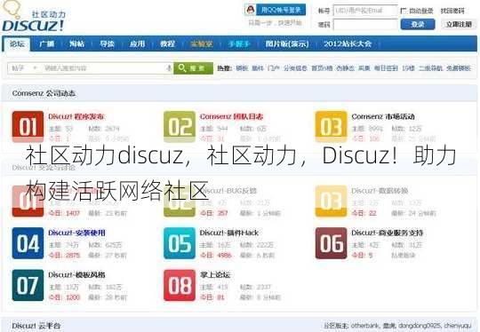Open the 应用 nav item
480x332 pixels.
(137, 44)
